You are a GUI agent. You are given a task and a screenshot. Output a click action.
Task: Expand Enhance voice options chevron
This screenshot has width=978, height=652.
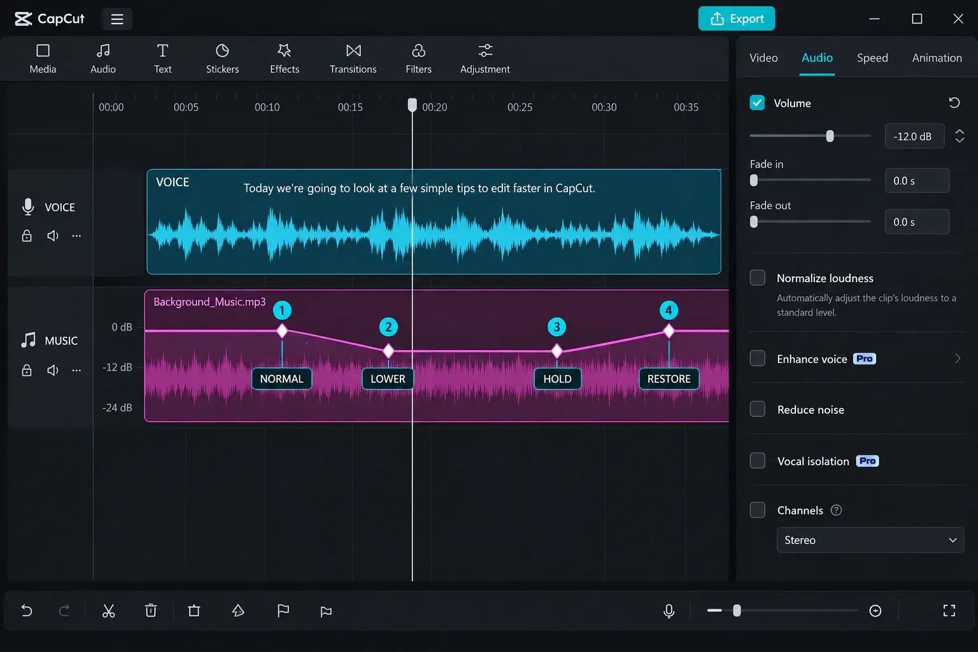(957, 358)
